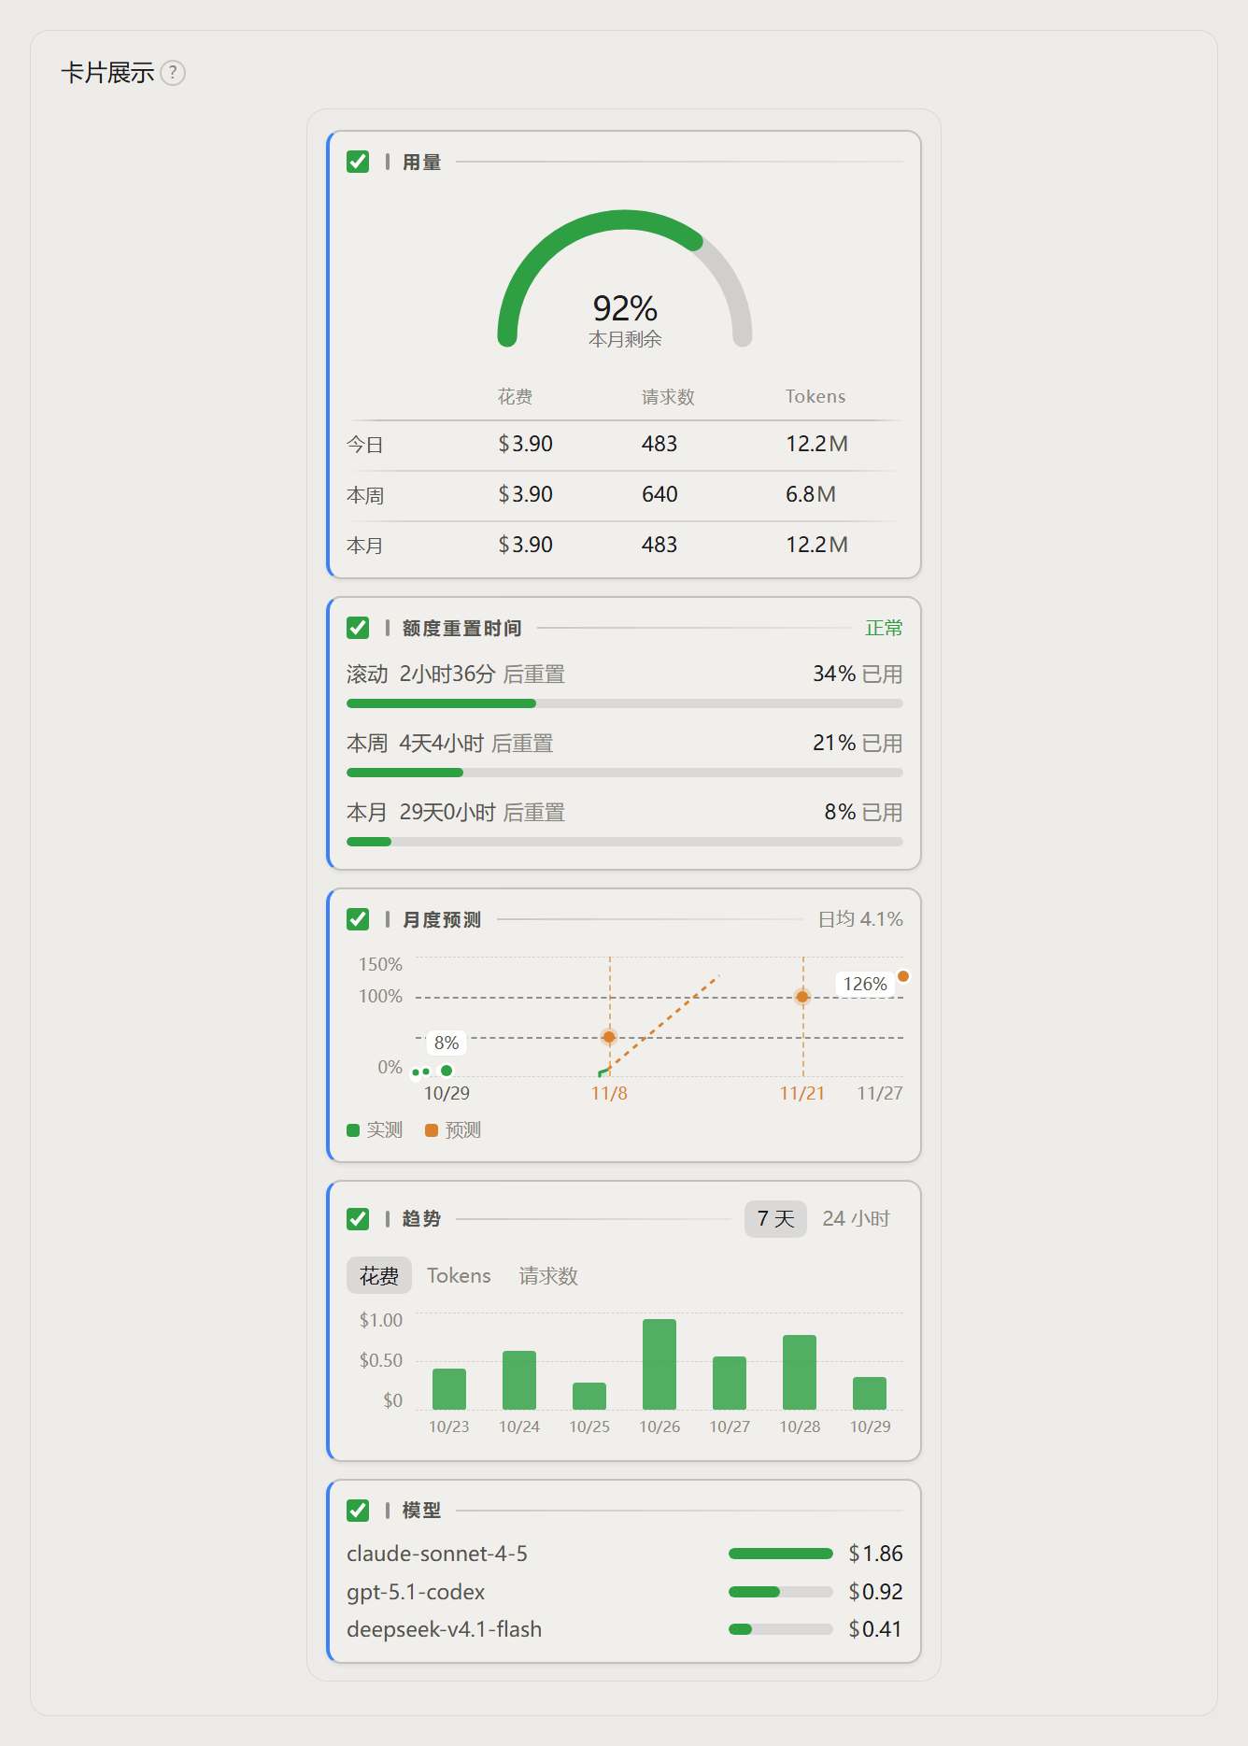Click the 花费 column header in usage table
Image resolution: width=1248 pixels, height=1746 pixels.
pyautogui.click(x=516, y=396)
